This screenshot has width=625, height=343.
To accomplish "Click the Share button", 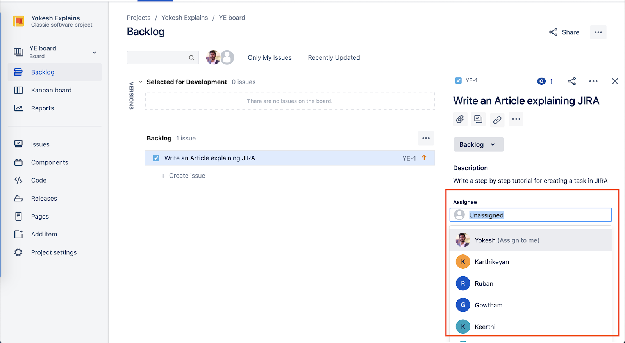I will coord(564,32).
